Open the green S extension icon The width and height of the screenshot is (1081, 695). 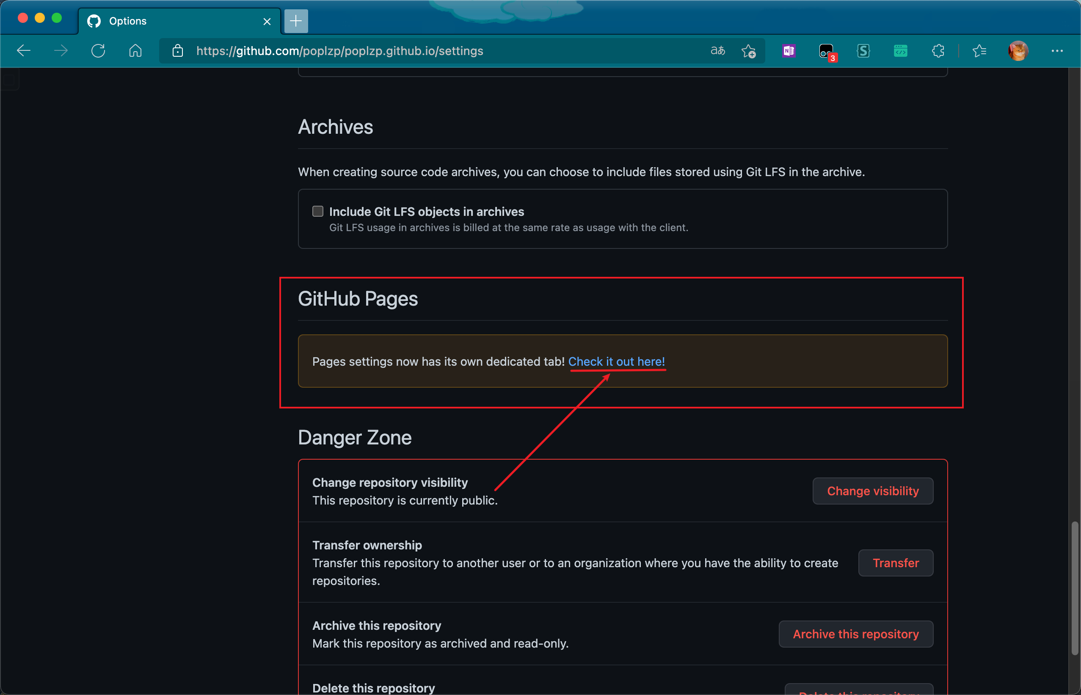click(863, 50)
